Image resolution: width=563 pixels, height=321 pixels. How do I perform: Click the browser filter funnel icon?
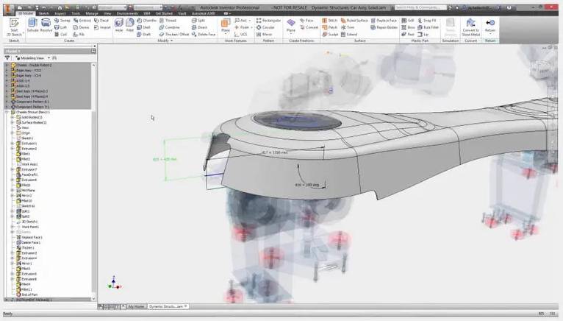(8, 57)
